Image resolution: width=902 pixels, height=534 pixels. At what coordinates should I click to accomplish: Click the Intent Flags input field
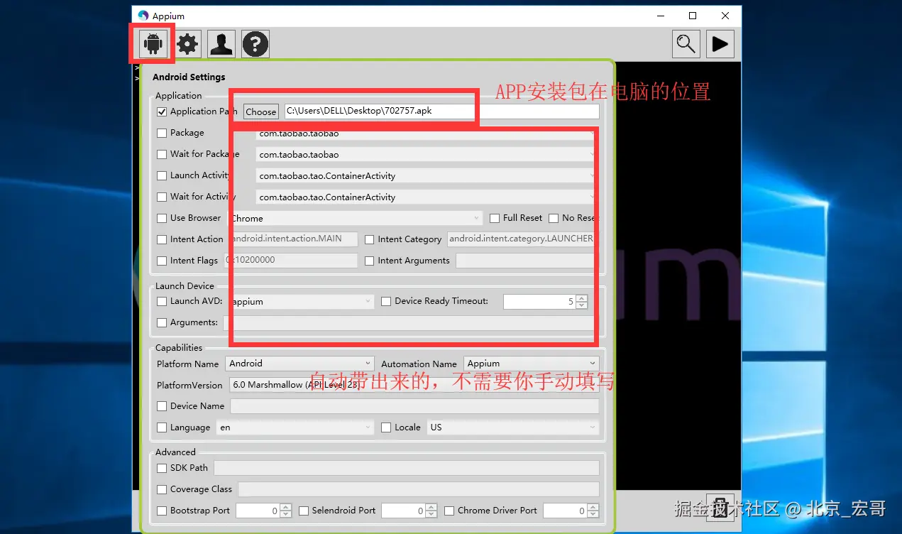click(x=291, y=261)
